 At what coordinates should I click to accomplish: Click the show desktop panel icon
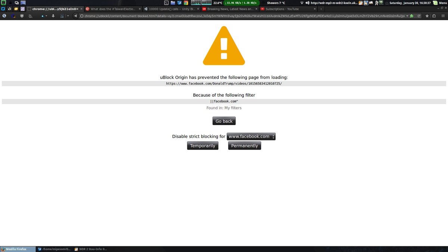click(x=23, y=3)
